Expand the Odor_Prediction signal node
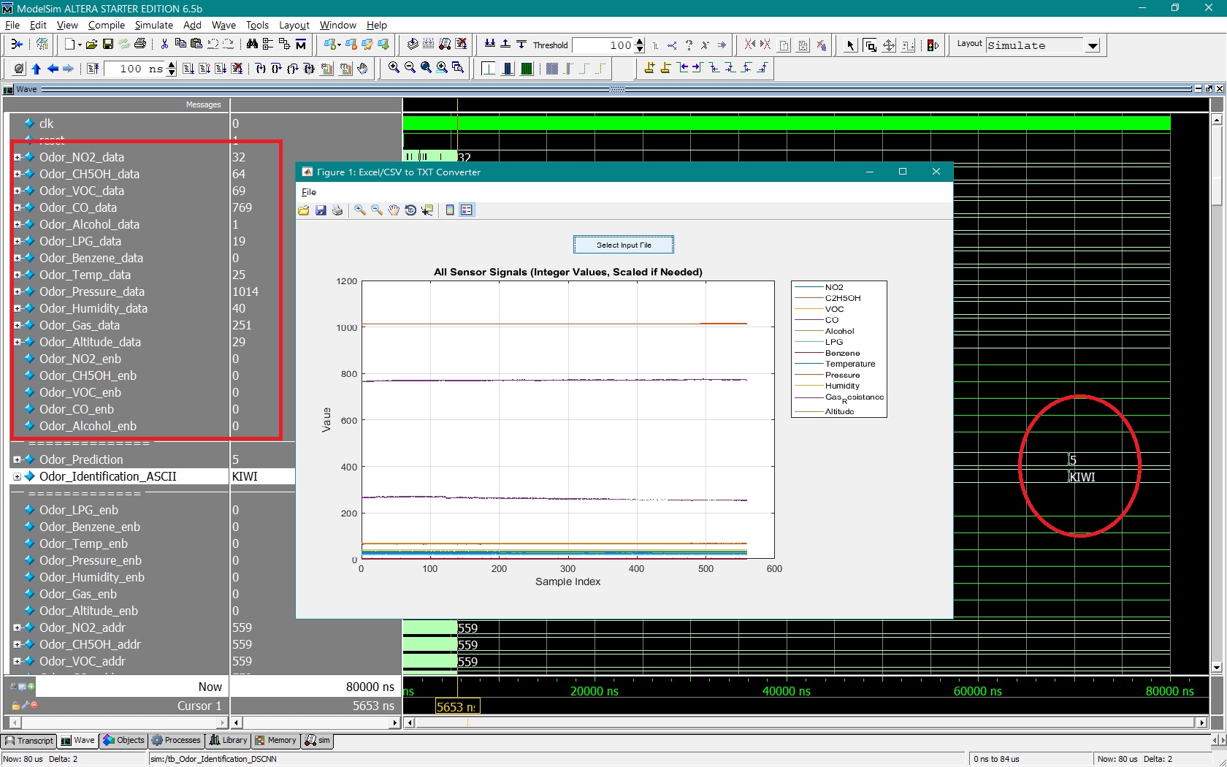Viewport: 1227px width, 767px height. coord(17,459)
